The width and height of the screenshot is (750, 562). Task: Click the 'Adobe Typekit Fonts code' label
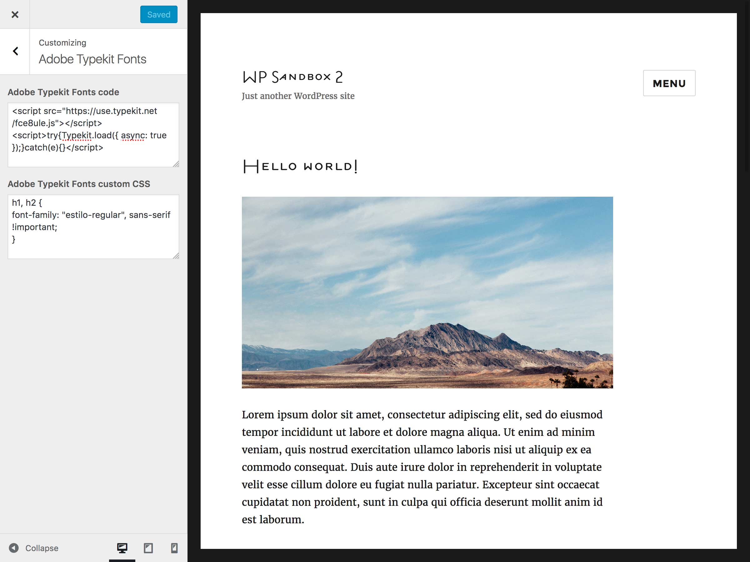[x=63, y=92]
